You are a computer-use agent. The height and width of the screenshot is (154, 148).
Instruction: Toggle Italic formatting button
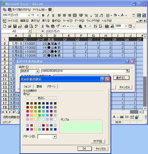tap(48, 15)
